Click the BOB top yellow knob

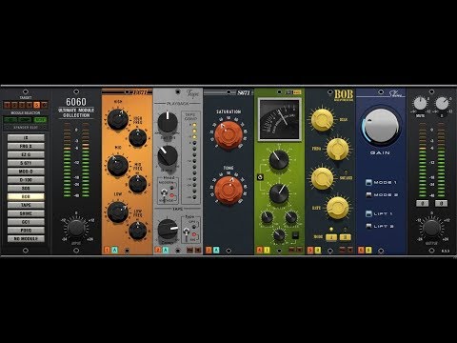point(322,120)
